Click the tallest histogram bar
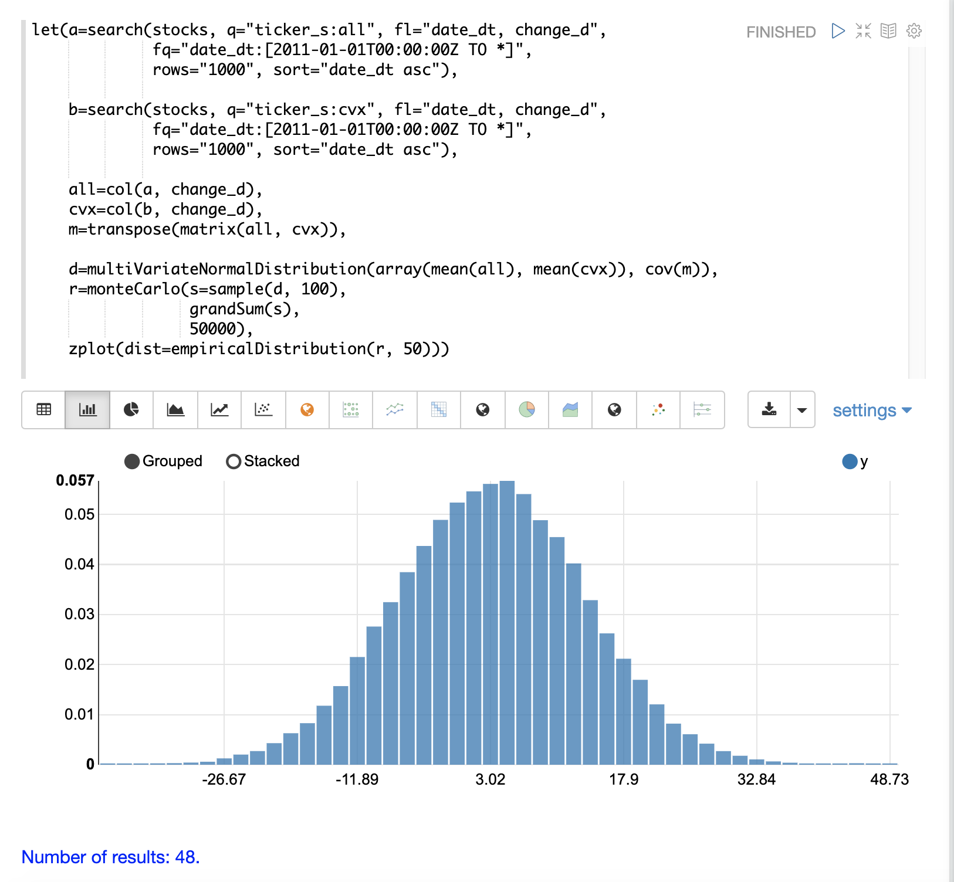The width and height of the screenshot is (954, 882). [x=507, y=622]
